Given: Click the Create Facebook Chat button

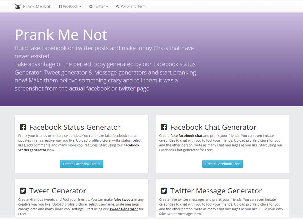Looking at the screenshot, I should click(223, 164).
